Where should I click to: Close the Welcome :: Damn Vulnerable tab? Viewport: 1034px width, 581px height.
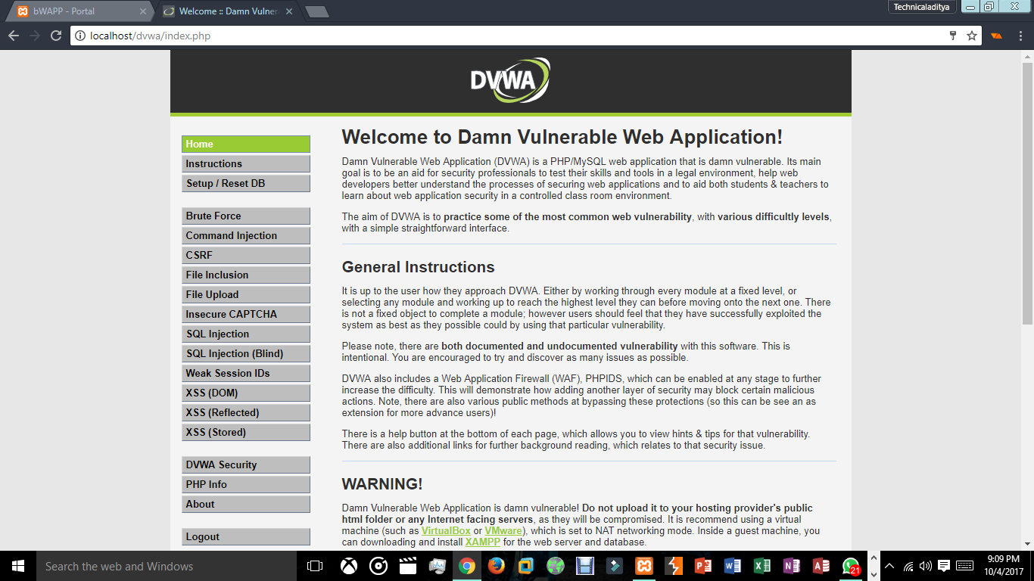289,11
